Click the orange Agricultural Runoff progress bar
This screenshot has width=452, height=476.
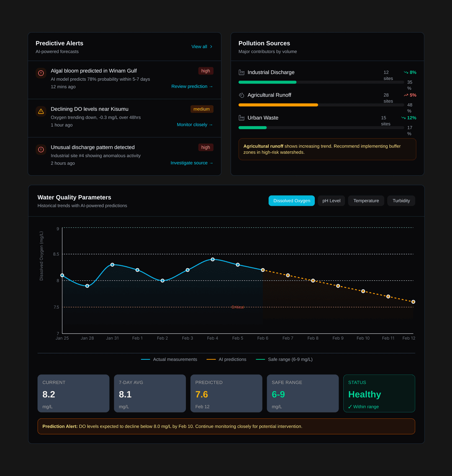tap(278, 105)
